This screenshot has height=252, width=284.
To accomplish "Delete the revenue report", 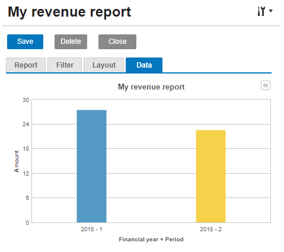I will point(71,42).
